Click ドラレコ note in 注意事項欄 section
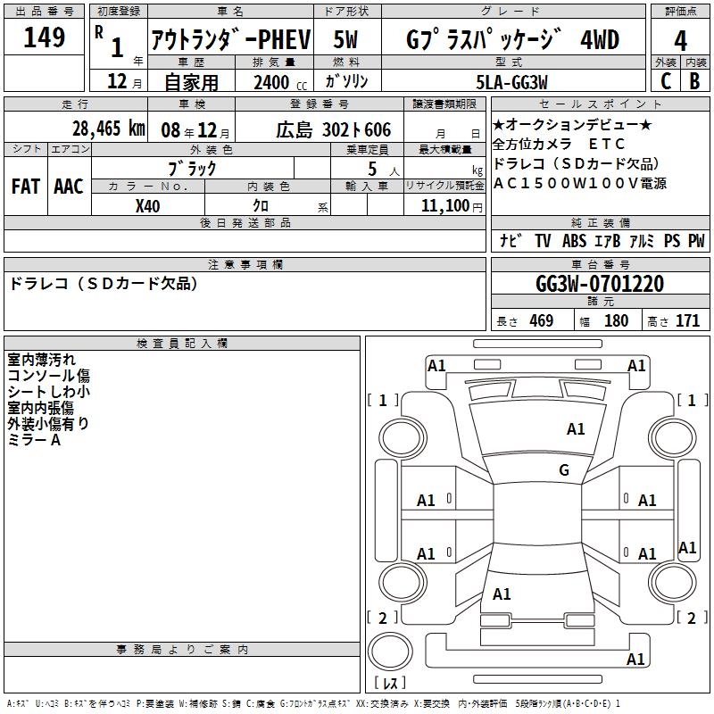Viewport: 714px width, 714px height. tap(104, 284)
